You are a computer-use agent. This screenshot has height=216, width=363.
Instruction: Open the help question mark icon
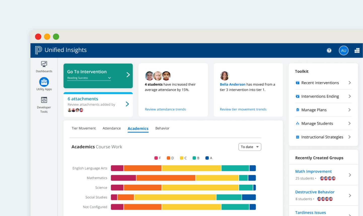pos(329,50)
